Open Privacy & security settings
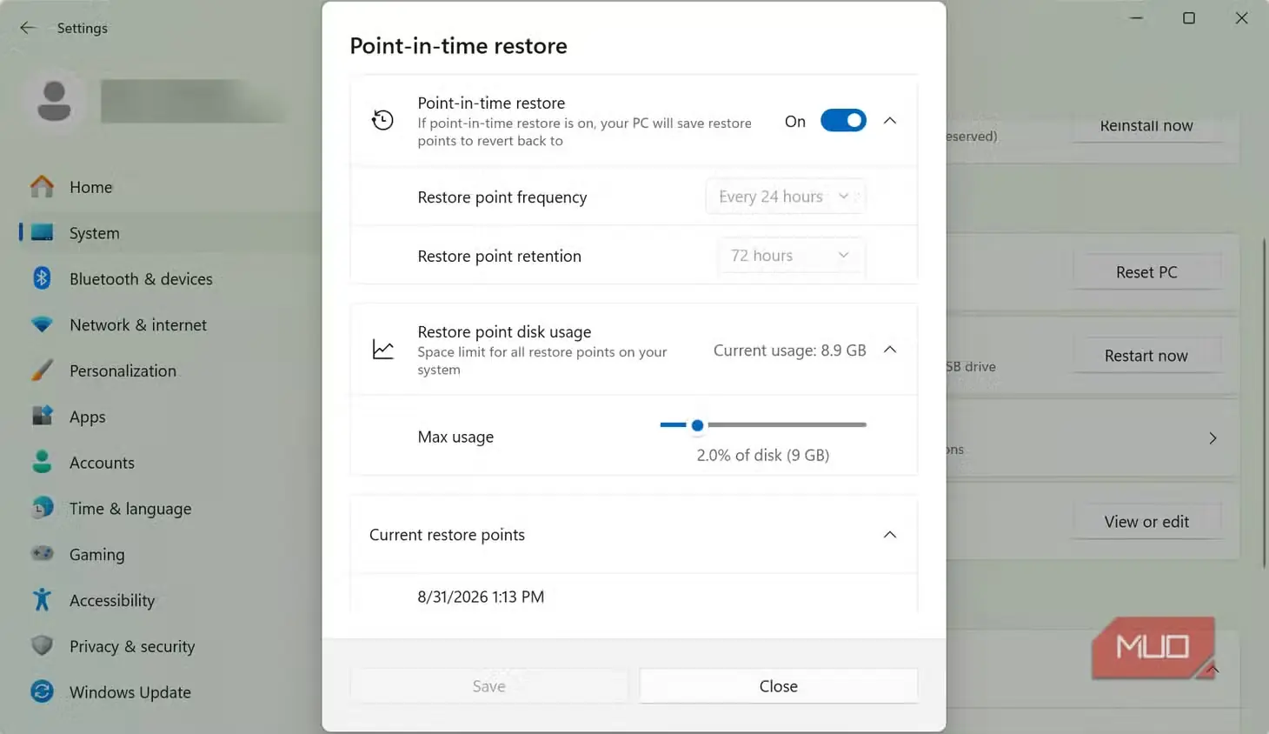Viewport: 1269px width, 734px height. [169, 646]
